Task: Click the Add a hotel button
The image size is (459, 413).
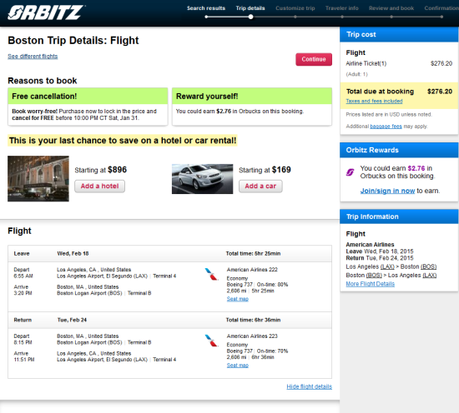Action: [100, 186]
